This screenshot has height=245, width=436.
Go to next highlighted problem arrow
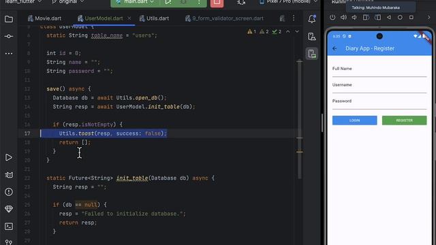[297, 32]
